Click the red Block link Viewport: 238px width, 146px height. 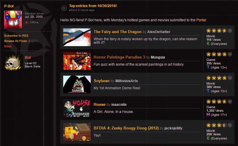tap(8, 46)
